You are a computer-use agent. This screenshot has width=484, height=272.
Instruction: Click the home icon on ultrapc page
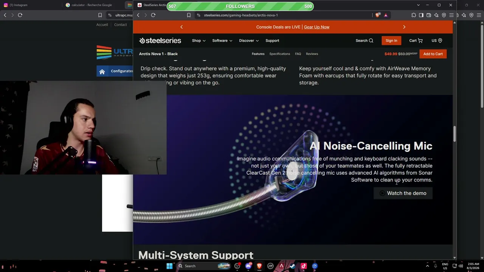point(102,71)
